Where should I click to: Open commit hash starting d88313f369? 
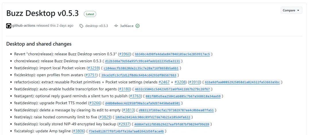tap(176, 110)
